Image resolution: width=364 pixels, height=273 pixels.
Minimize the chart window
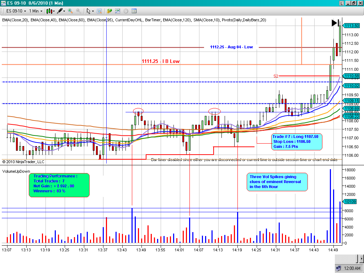pyautogui.click(x=348, y=3)
